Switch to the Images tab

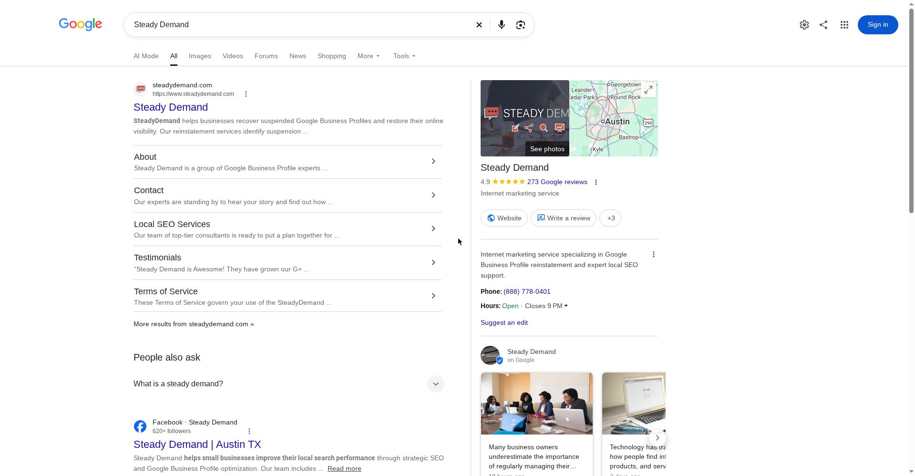coord(200,56)
